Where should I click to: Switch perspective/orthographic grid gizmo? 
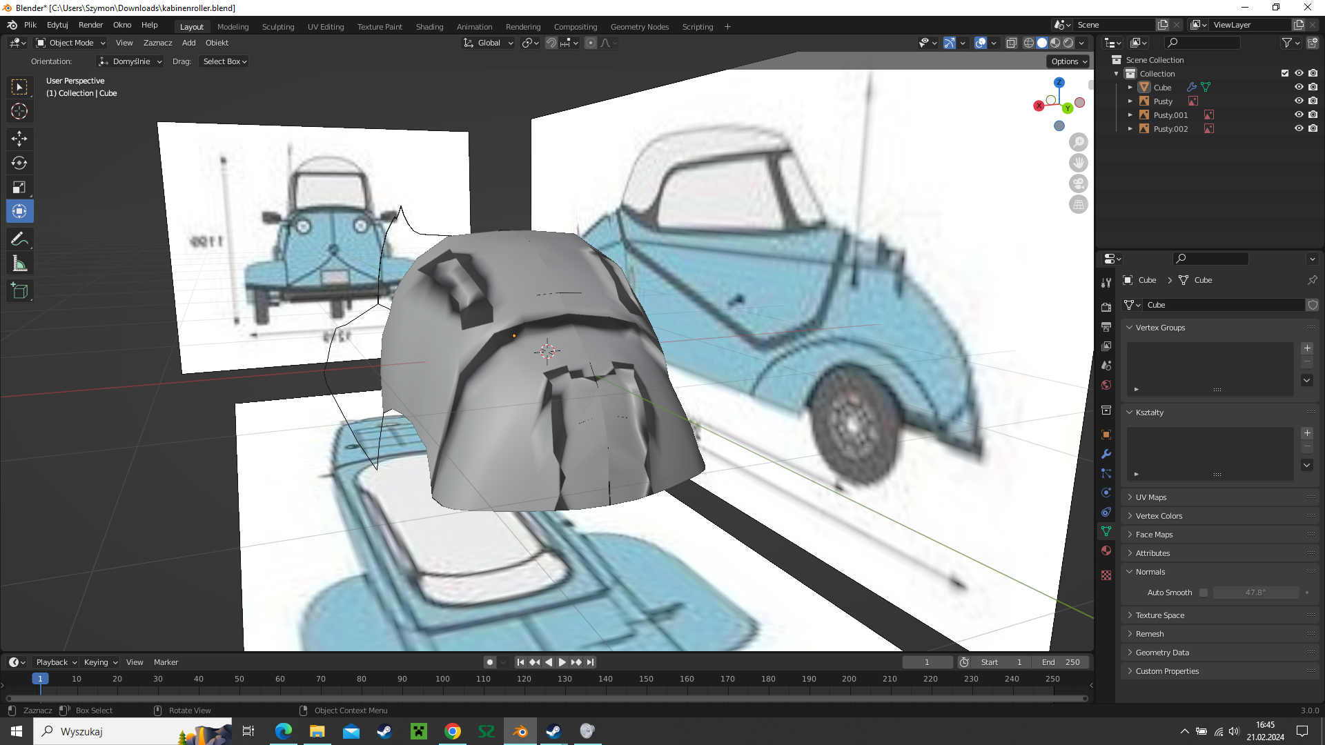tap(1078, 204)
